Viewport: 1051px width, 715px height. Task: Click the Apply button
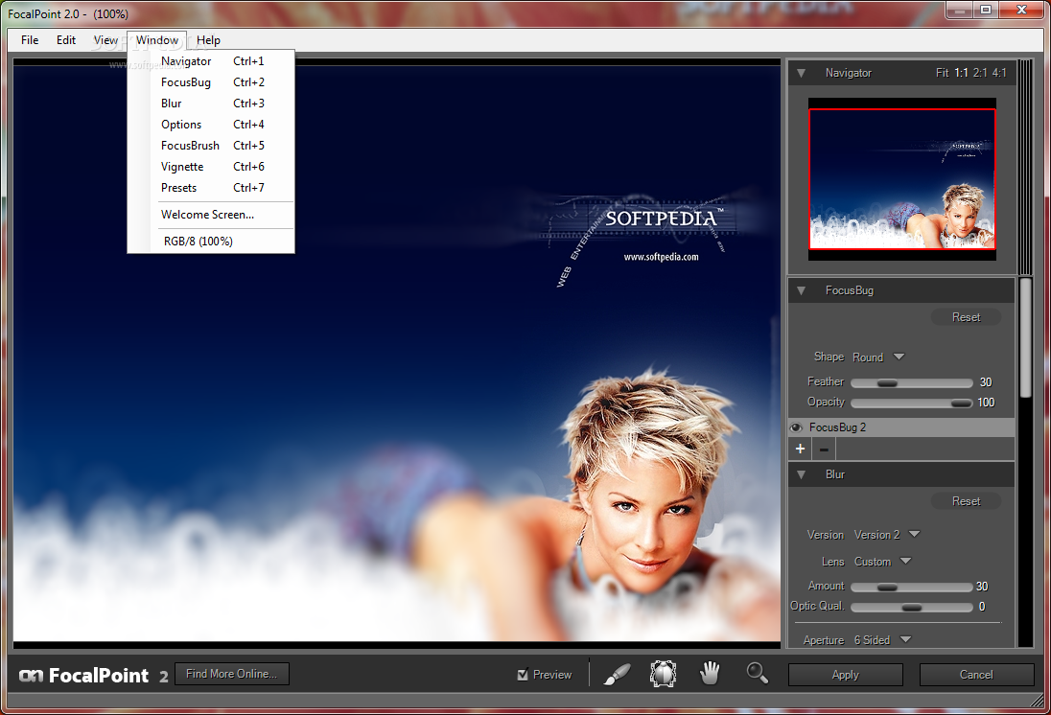tap(845, 675)
